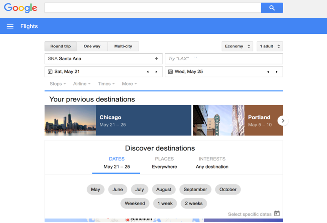
Task: Advance the departure date forward one day
Action: [156, 72]
